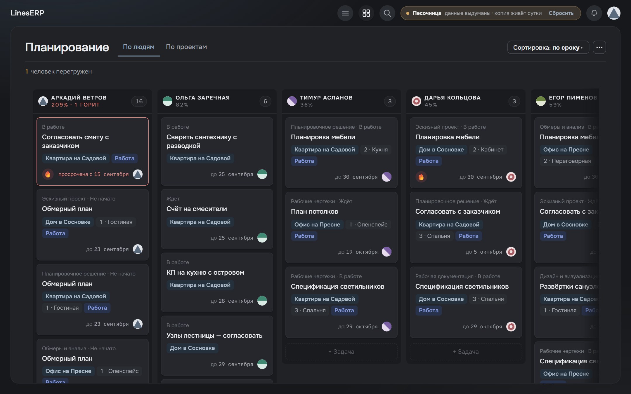Image resolution: width=631 pixels, height=394 pixels.
Task: Click assignee avatar on Счёт на смесители card
Action: [x=262, y=238]
